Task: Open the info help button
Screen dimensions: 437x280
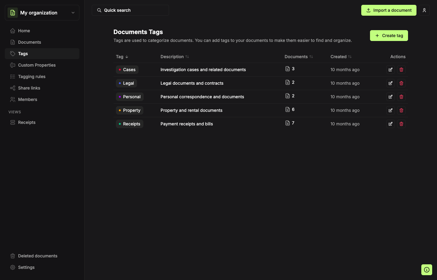Action: (427, 270)
